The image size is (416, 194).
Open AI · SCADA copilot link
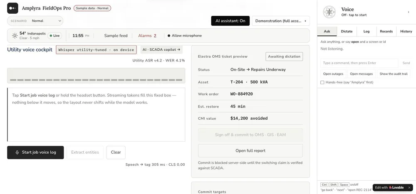tap(161, 49)
